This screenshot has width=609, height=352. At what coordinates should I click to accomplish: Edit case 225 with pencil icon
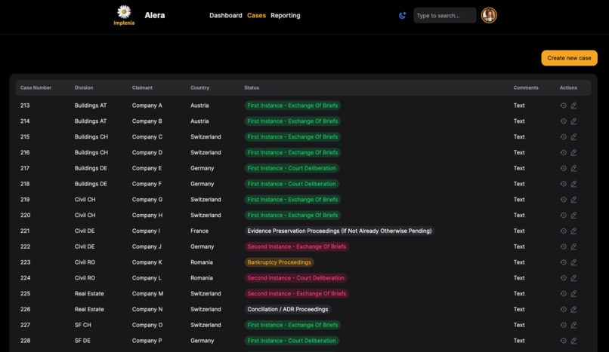point(573,293)
